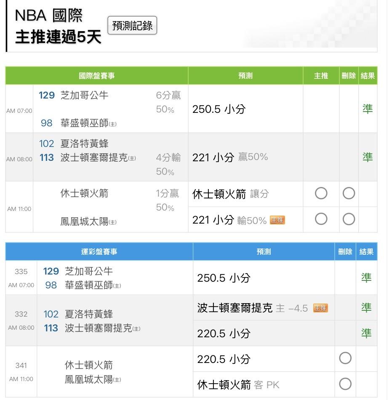Select 刪除 circle for 221 小分 輸50% row
This screenshot has height=400, width=392.
[x=349, y=219]
